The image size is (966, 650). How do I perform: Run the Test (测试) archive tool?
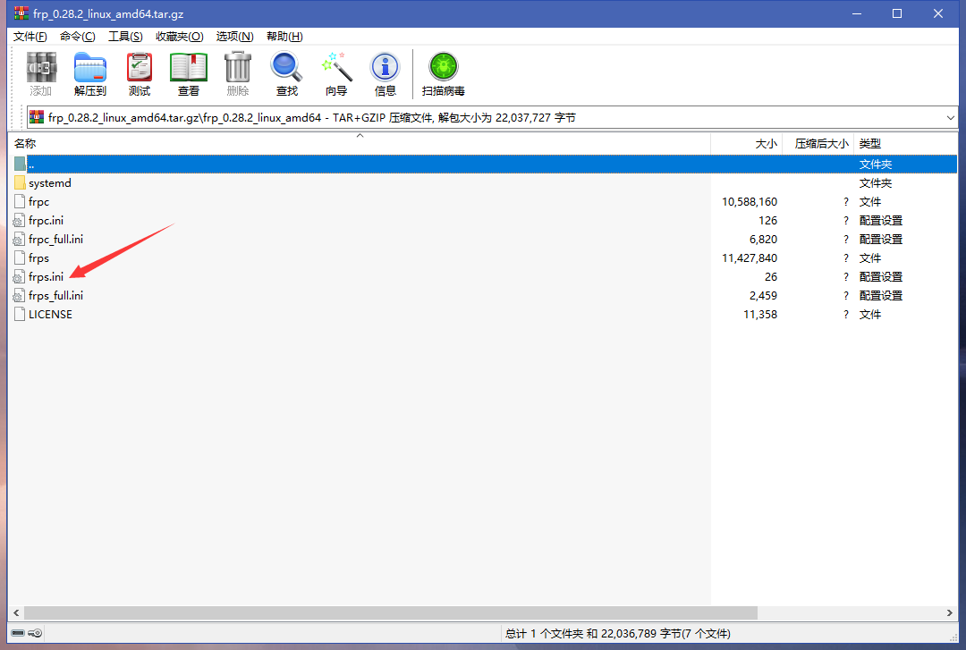tap(140, 67)
